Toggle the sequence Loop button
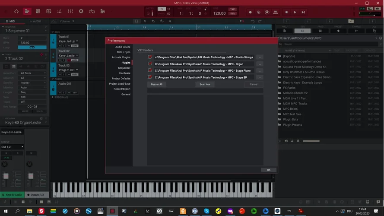The width and height of the screenshot is (384, 216). pyautogui.click(x=32, y=47)
